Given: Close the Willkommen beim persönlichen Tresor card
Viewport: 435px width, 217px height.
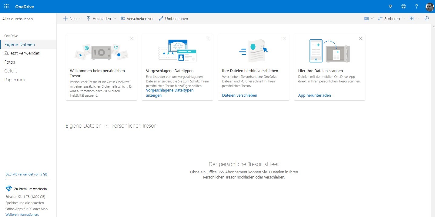Looking at the screenshot, I should point(132,38).
